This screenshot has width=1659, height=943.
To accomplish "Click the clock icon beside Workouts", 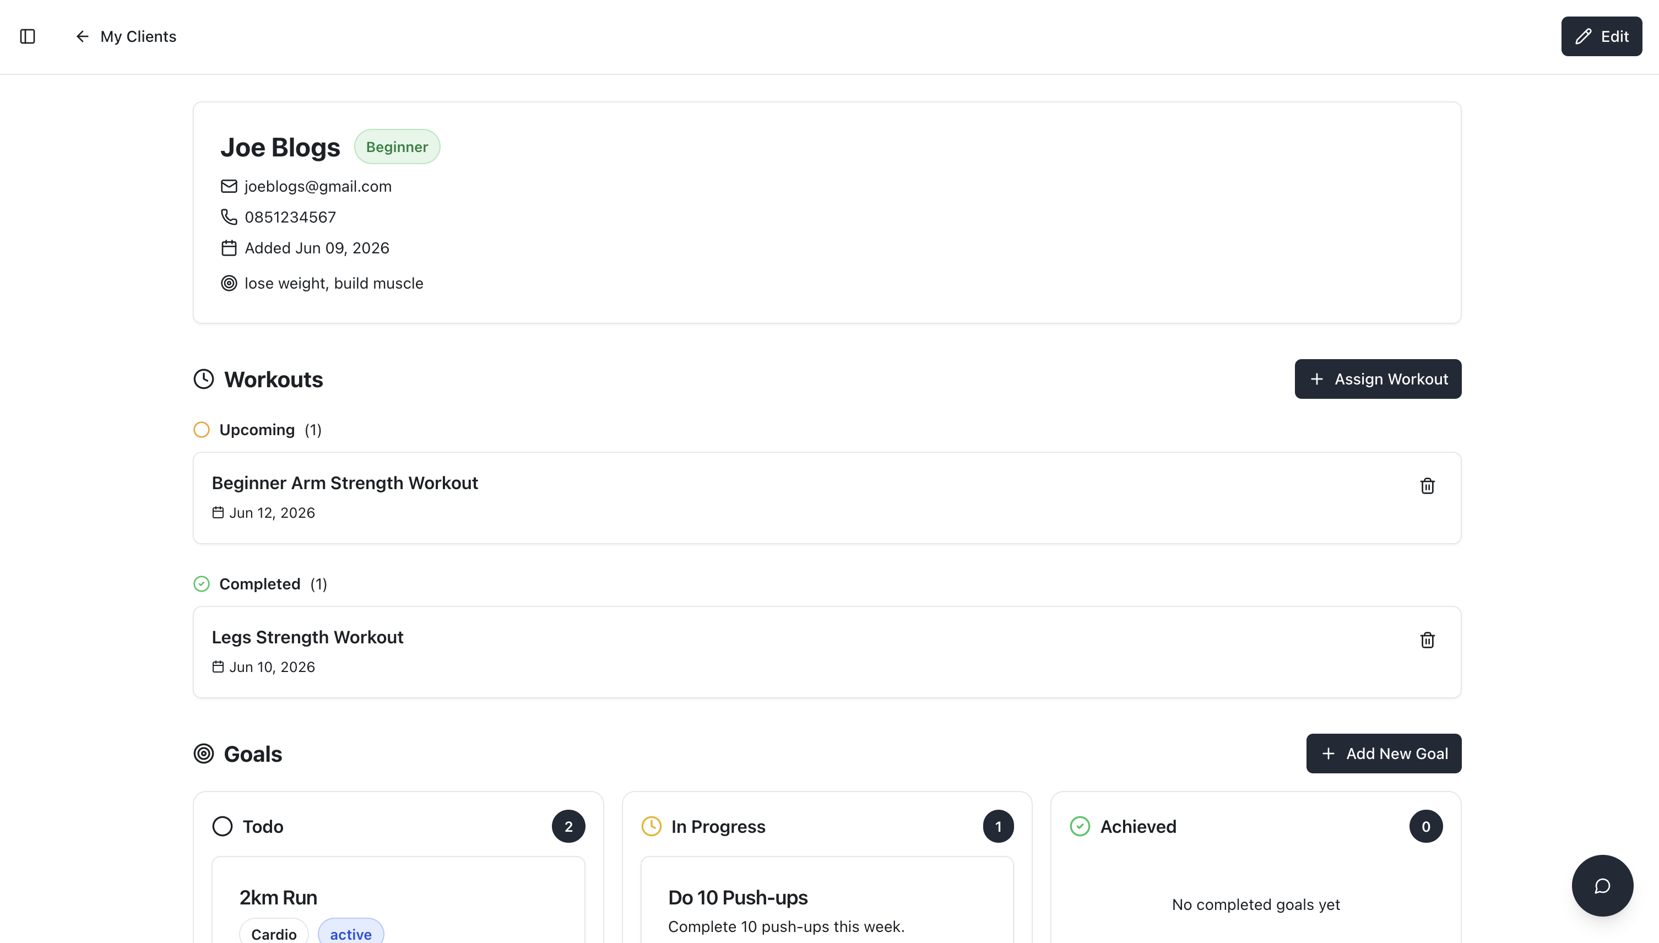I will [203, 379].
